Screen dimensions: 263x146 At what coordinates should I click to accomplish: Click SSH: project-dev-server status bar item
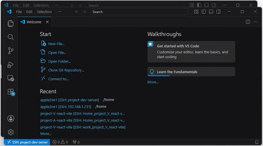tap(27, 142)
